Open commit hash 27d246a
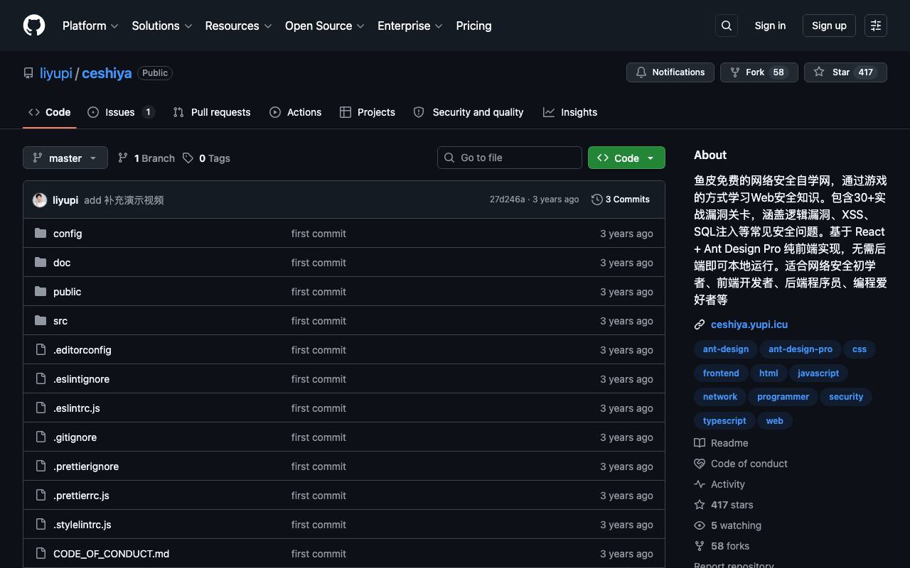The width and height of the screenshot is (910, 568). tap(507, 200)
